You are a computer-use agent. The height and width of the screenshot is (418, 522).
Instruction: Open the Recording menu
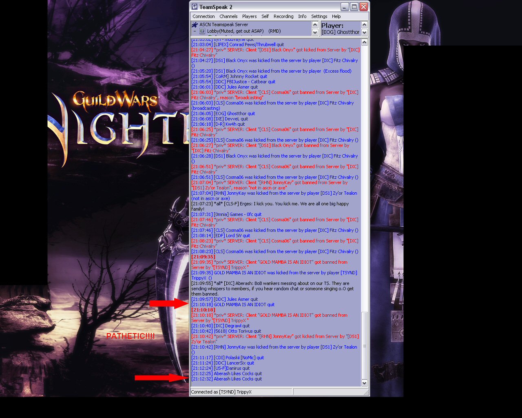[x=283, y=16]
